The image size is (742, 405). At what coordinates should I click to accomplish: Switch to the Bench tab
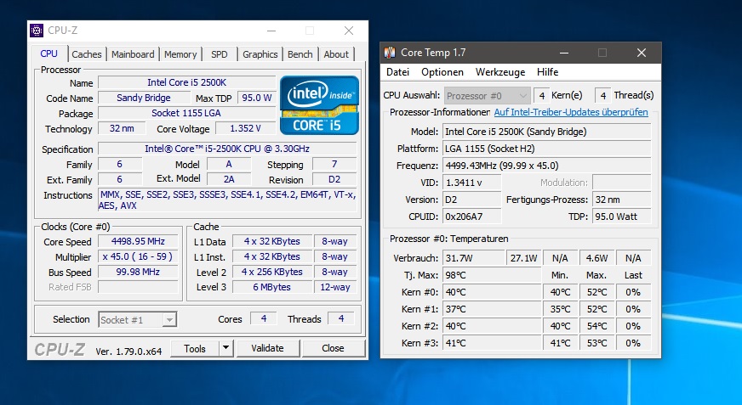(x=300, y=54)
